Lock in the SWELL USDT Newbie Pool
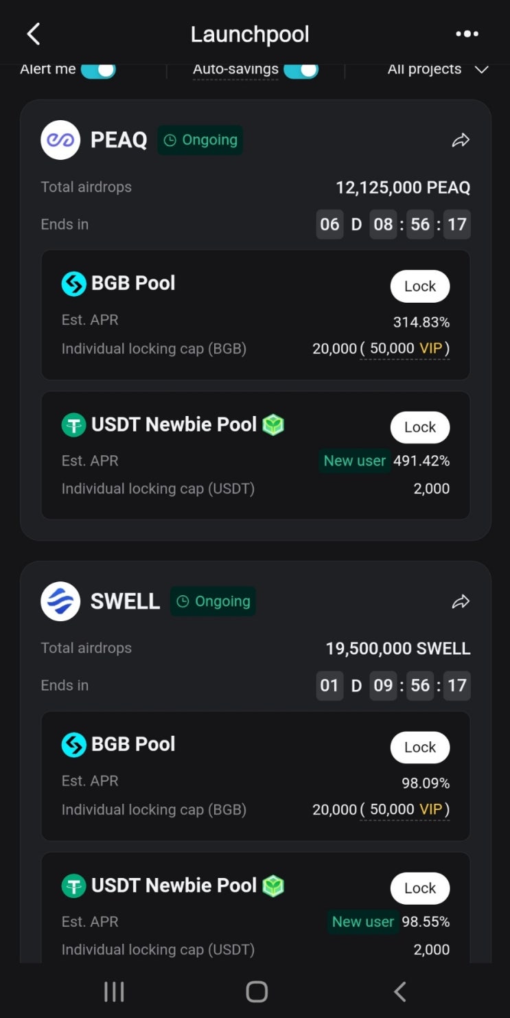The width and height of the screenshot is (510, 1018). pyautogui.click(x=419, y=888)
